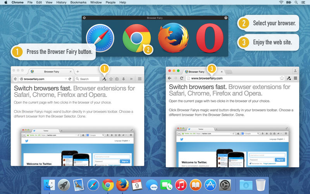Click Browser Fairy wand button in Firefox

click(104, 79)
